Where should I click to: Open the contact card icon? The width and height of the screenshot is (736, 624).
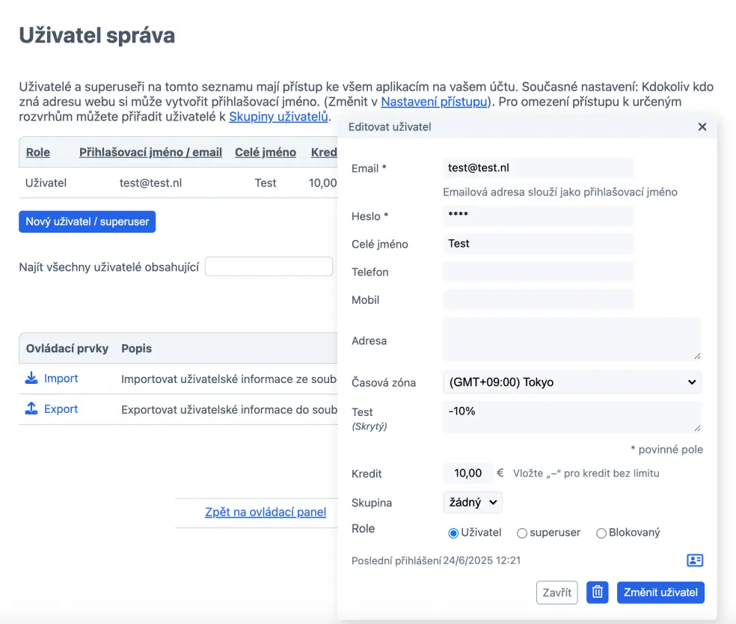pyautogui.click(x=695, y=560)
